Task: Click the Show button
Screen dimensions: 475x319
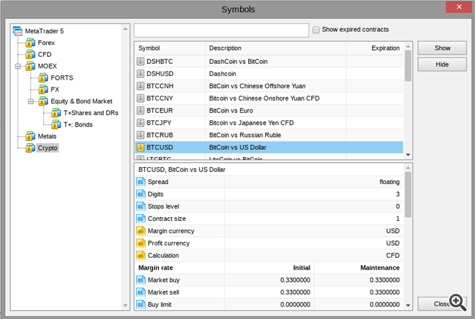Action: tap(442, 48)
